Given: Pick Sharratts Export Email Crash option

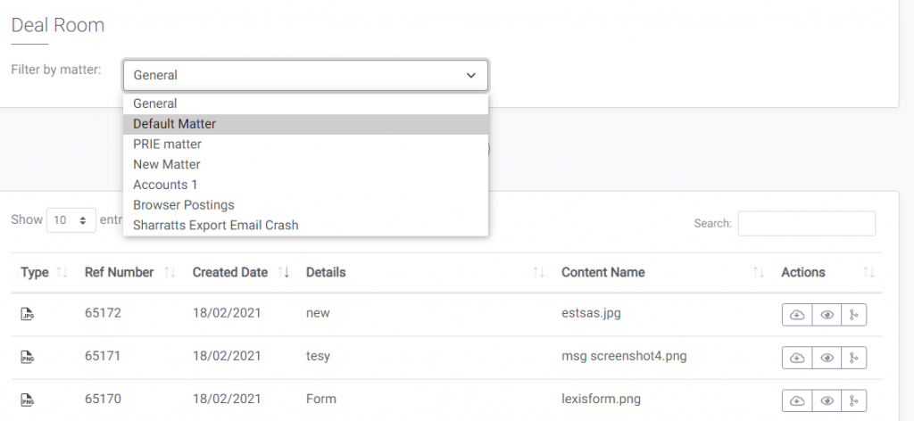Looking at the screenshot, I should pos(305,225).
